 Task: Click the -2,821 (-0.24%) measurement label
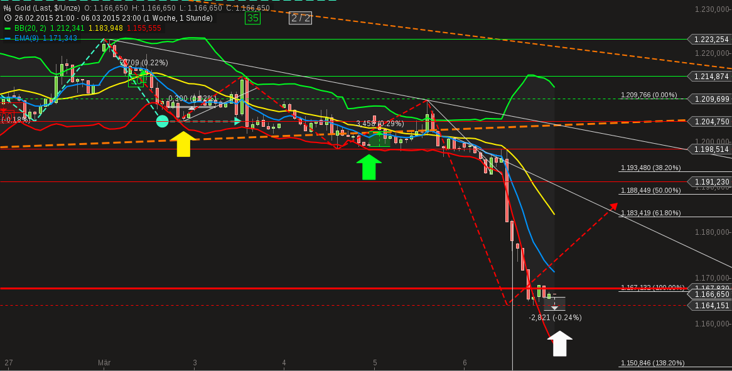tap(555, 318)
